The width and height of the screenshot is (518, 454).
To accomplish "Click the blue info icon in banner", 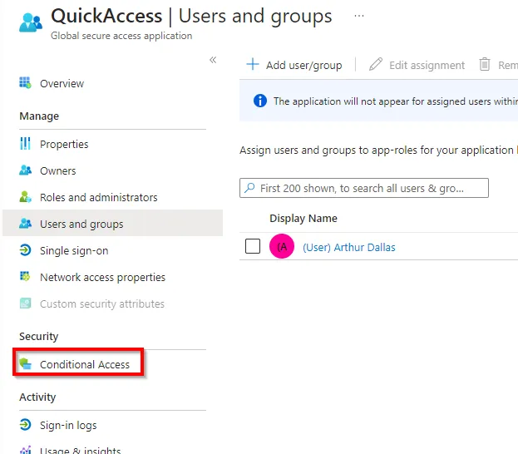I will pyautogui.click(x=260, y=101).
